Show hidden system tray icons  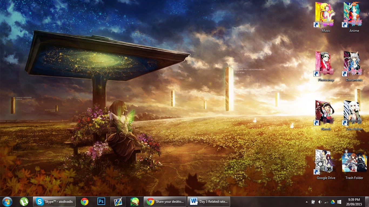307,202
